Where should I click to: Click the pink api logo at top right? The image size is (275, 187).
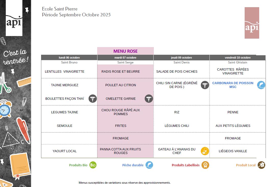coord(252,23)
